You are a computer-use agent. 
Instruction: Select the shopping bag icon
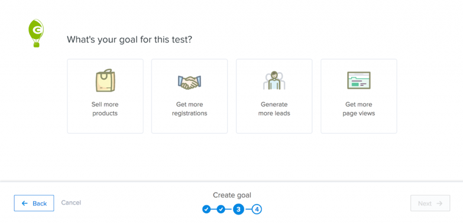point(105,80)
